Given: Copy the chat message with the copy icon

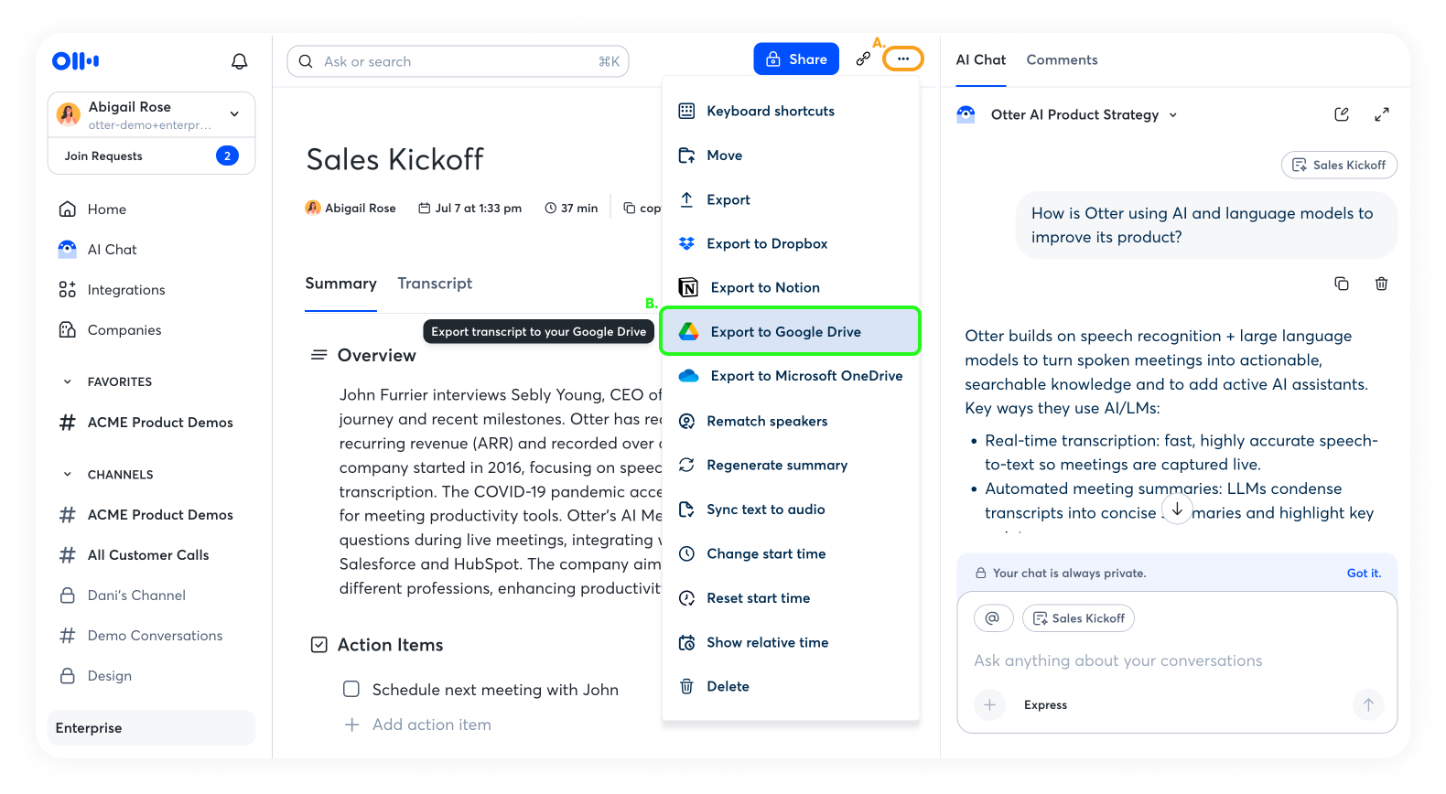Looking at the screenshot, I should [1342, 284].
